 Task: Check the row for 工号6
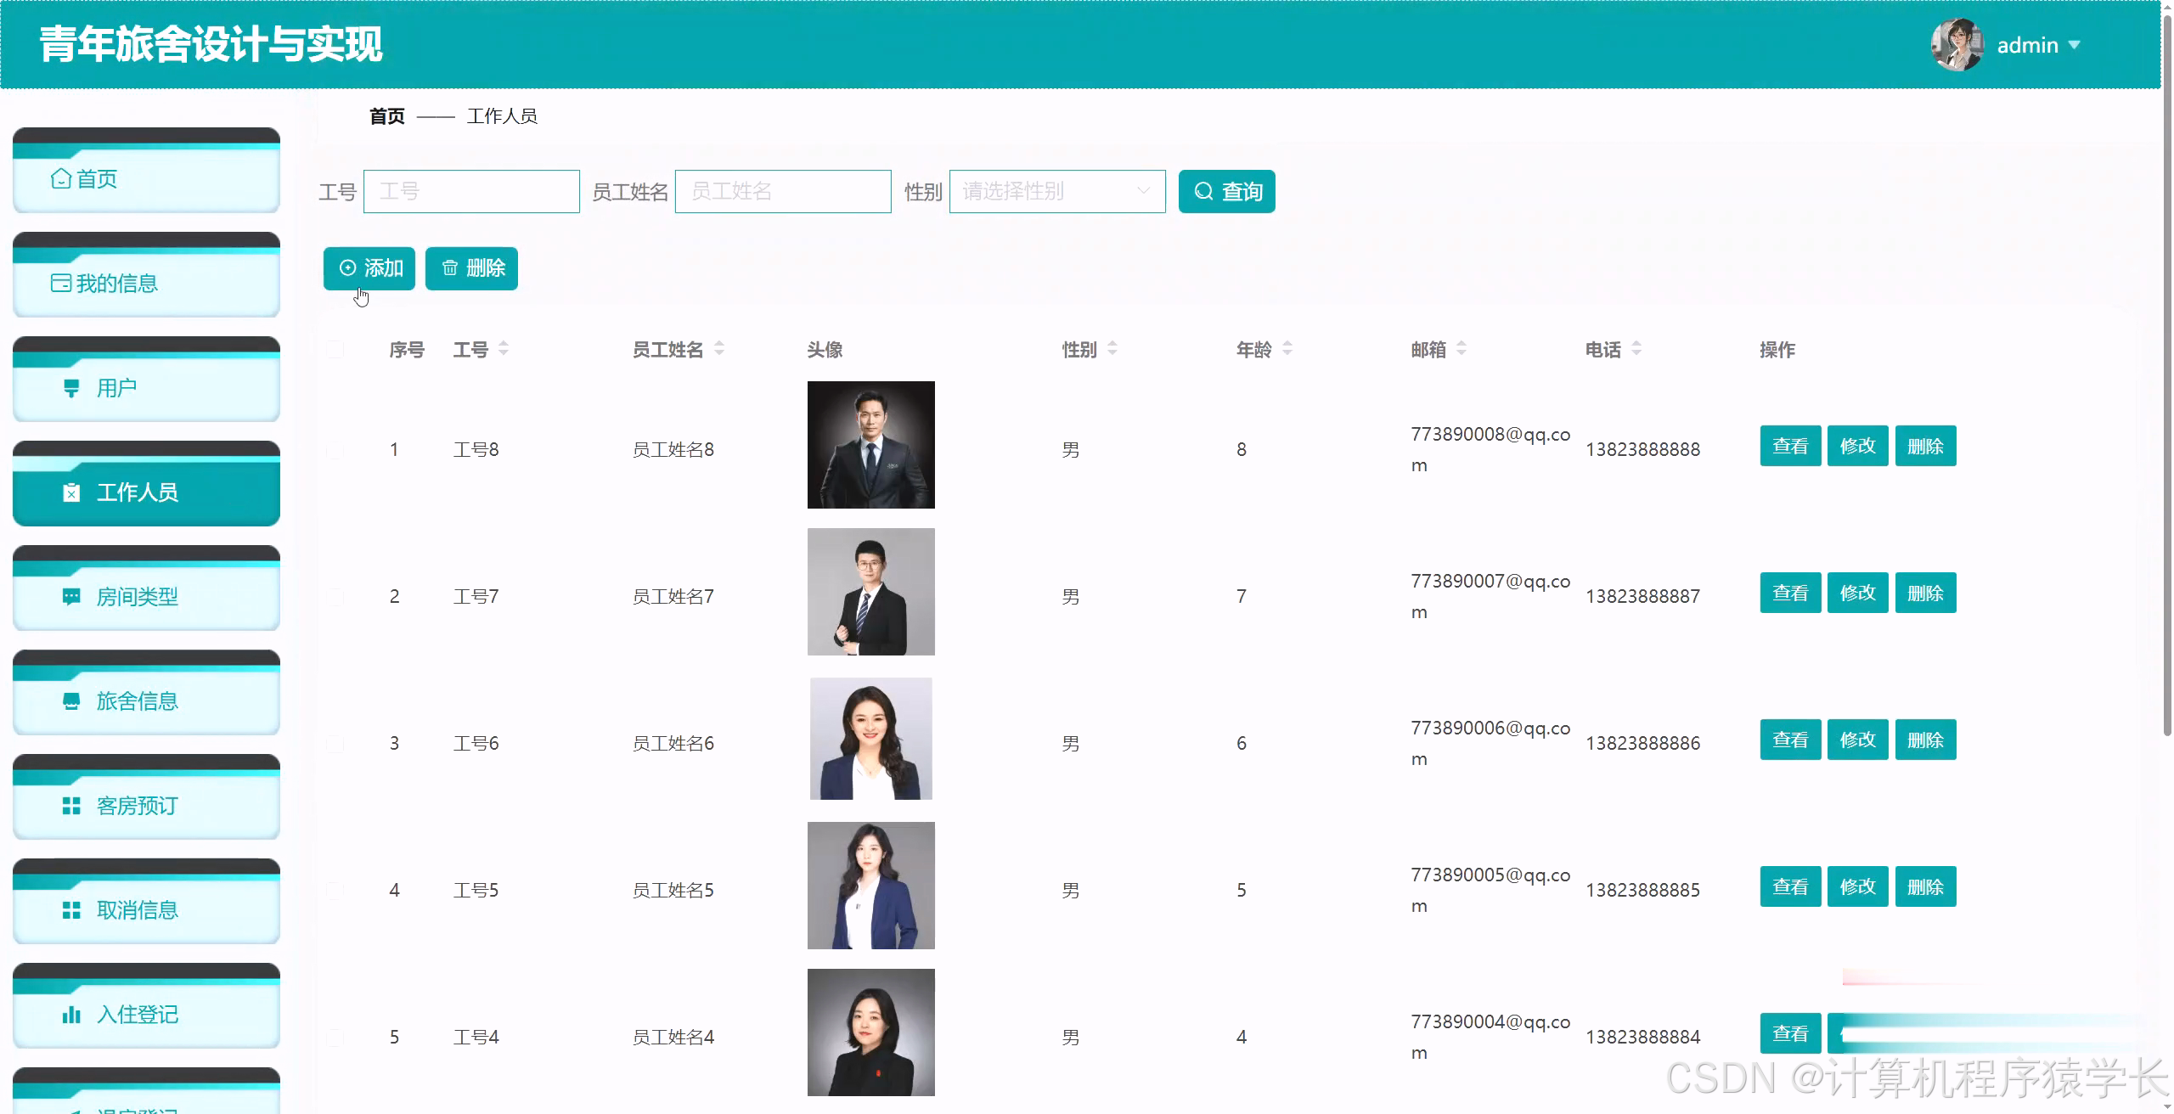click(x=335, y=744)
